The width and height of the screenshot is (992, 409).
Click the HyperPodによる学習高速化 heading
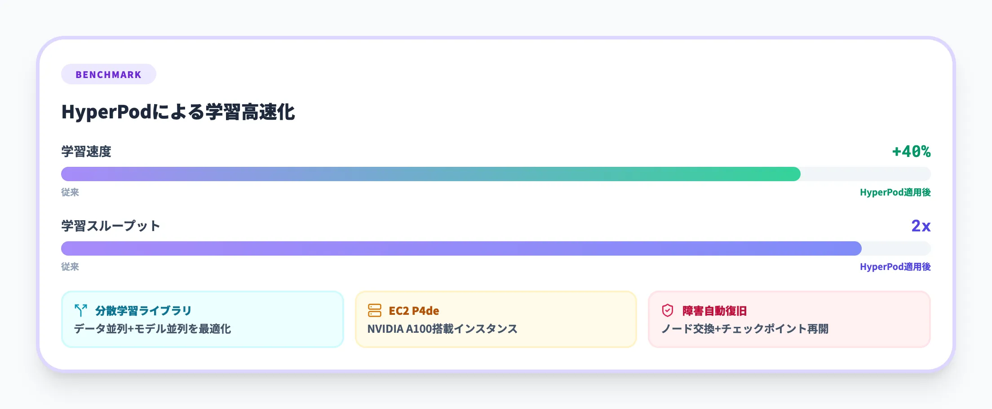(x=178, y=112)
